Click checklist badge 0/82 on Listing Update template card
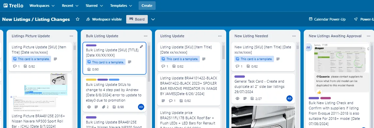Viewport: 374px width, 128px height. (x=178, y=66)
